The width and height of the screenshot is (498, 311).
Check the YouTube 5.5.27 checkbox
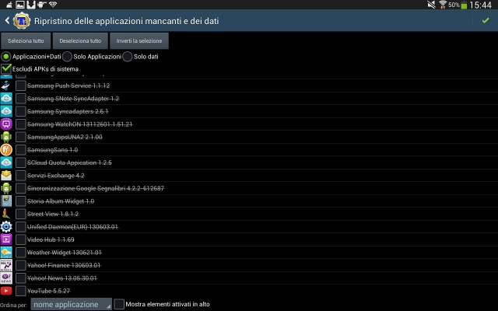(21, 291)
